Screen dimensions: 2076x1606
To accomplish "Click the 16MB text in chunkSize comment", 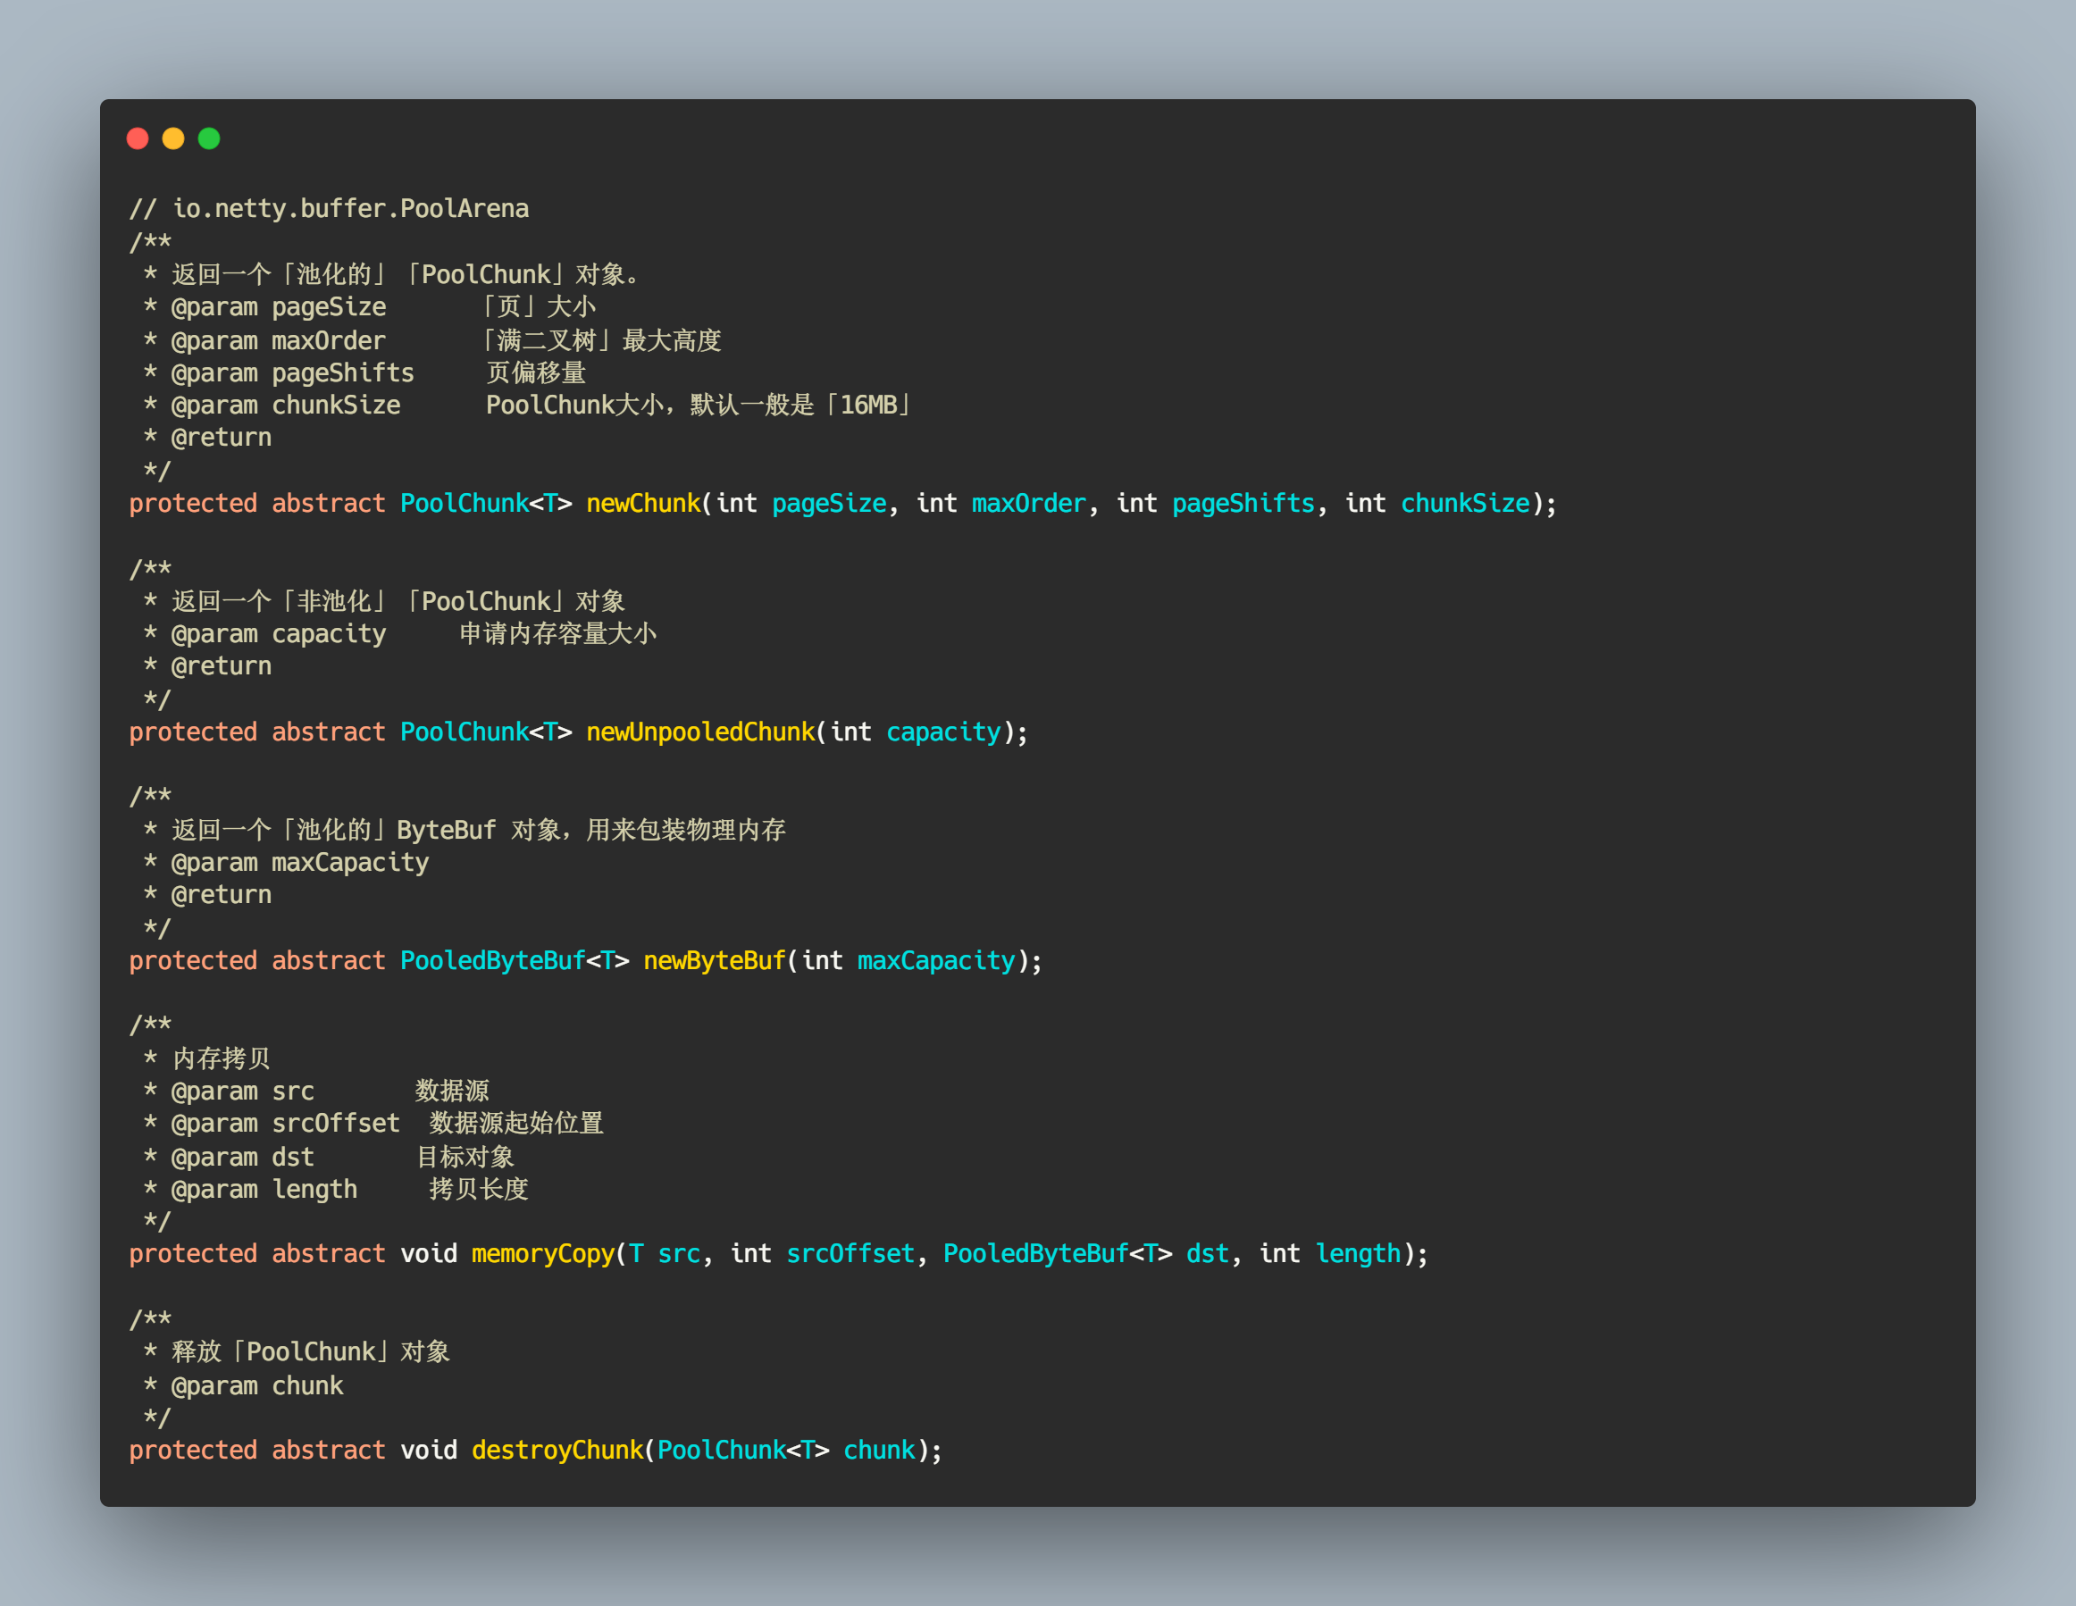I will click(869, 405).
